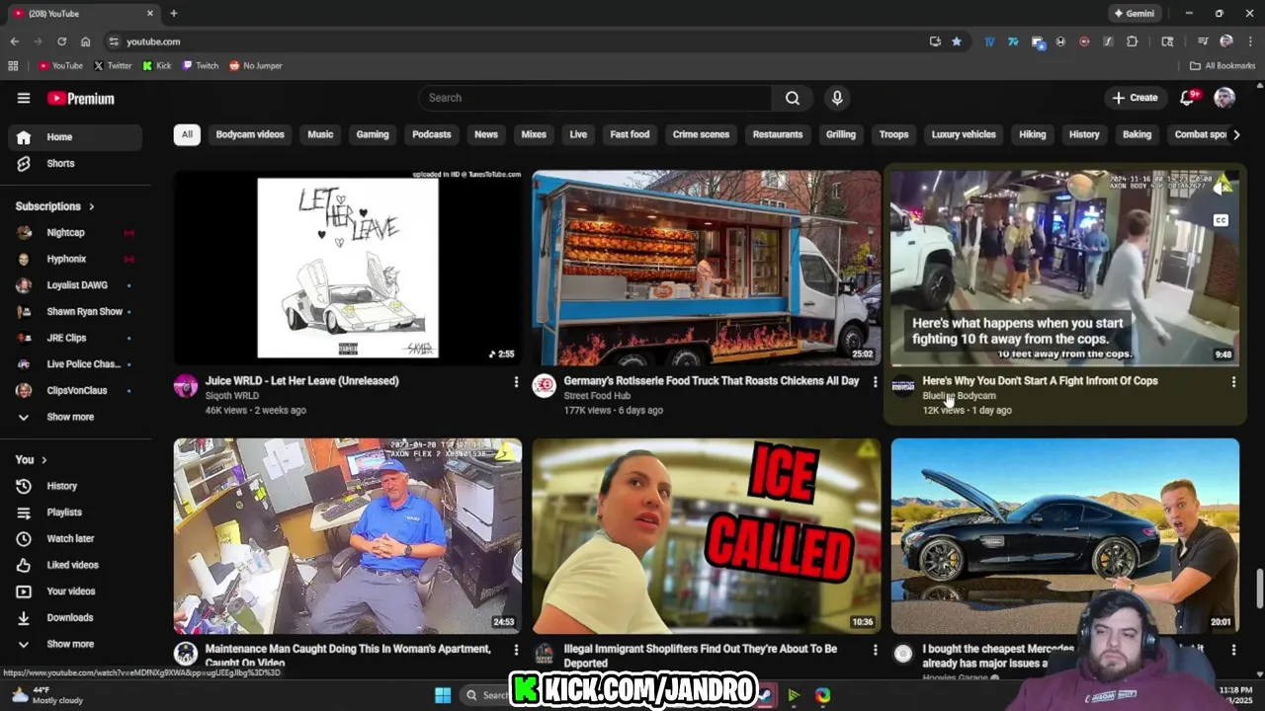
Task: Select the Music filter chip
Action: (320, 134)
